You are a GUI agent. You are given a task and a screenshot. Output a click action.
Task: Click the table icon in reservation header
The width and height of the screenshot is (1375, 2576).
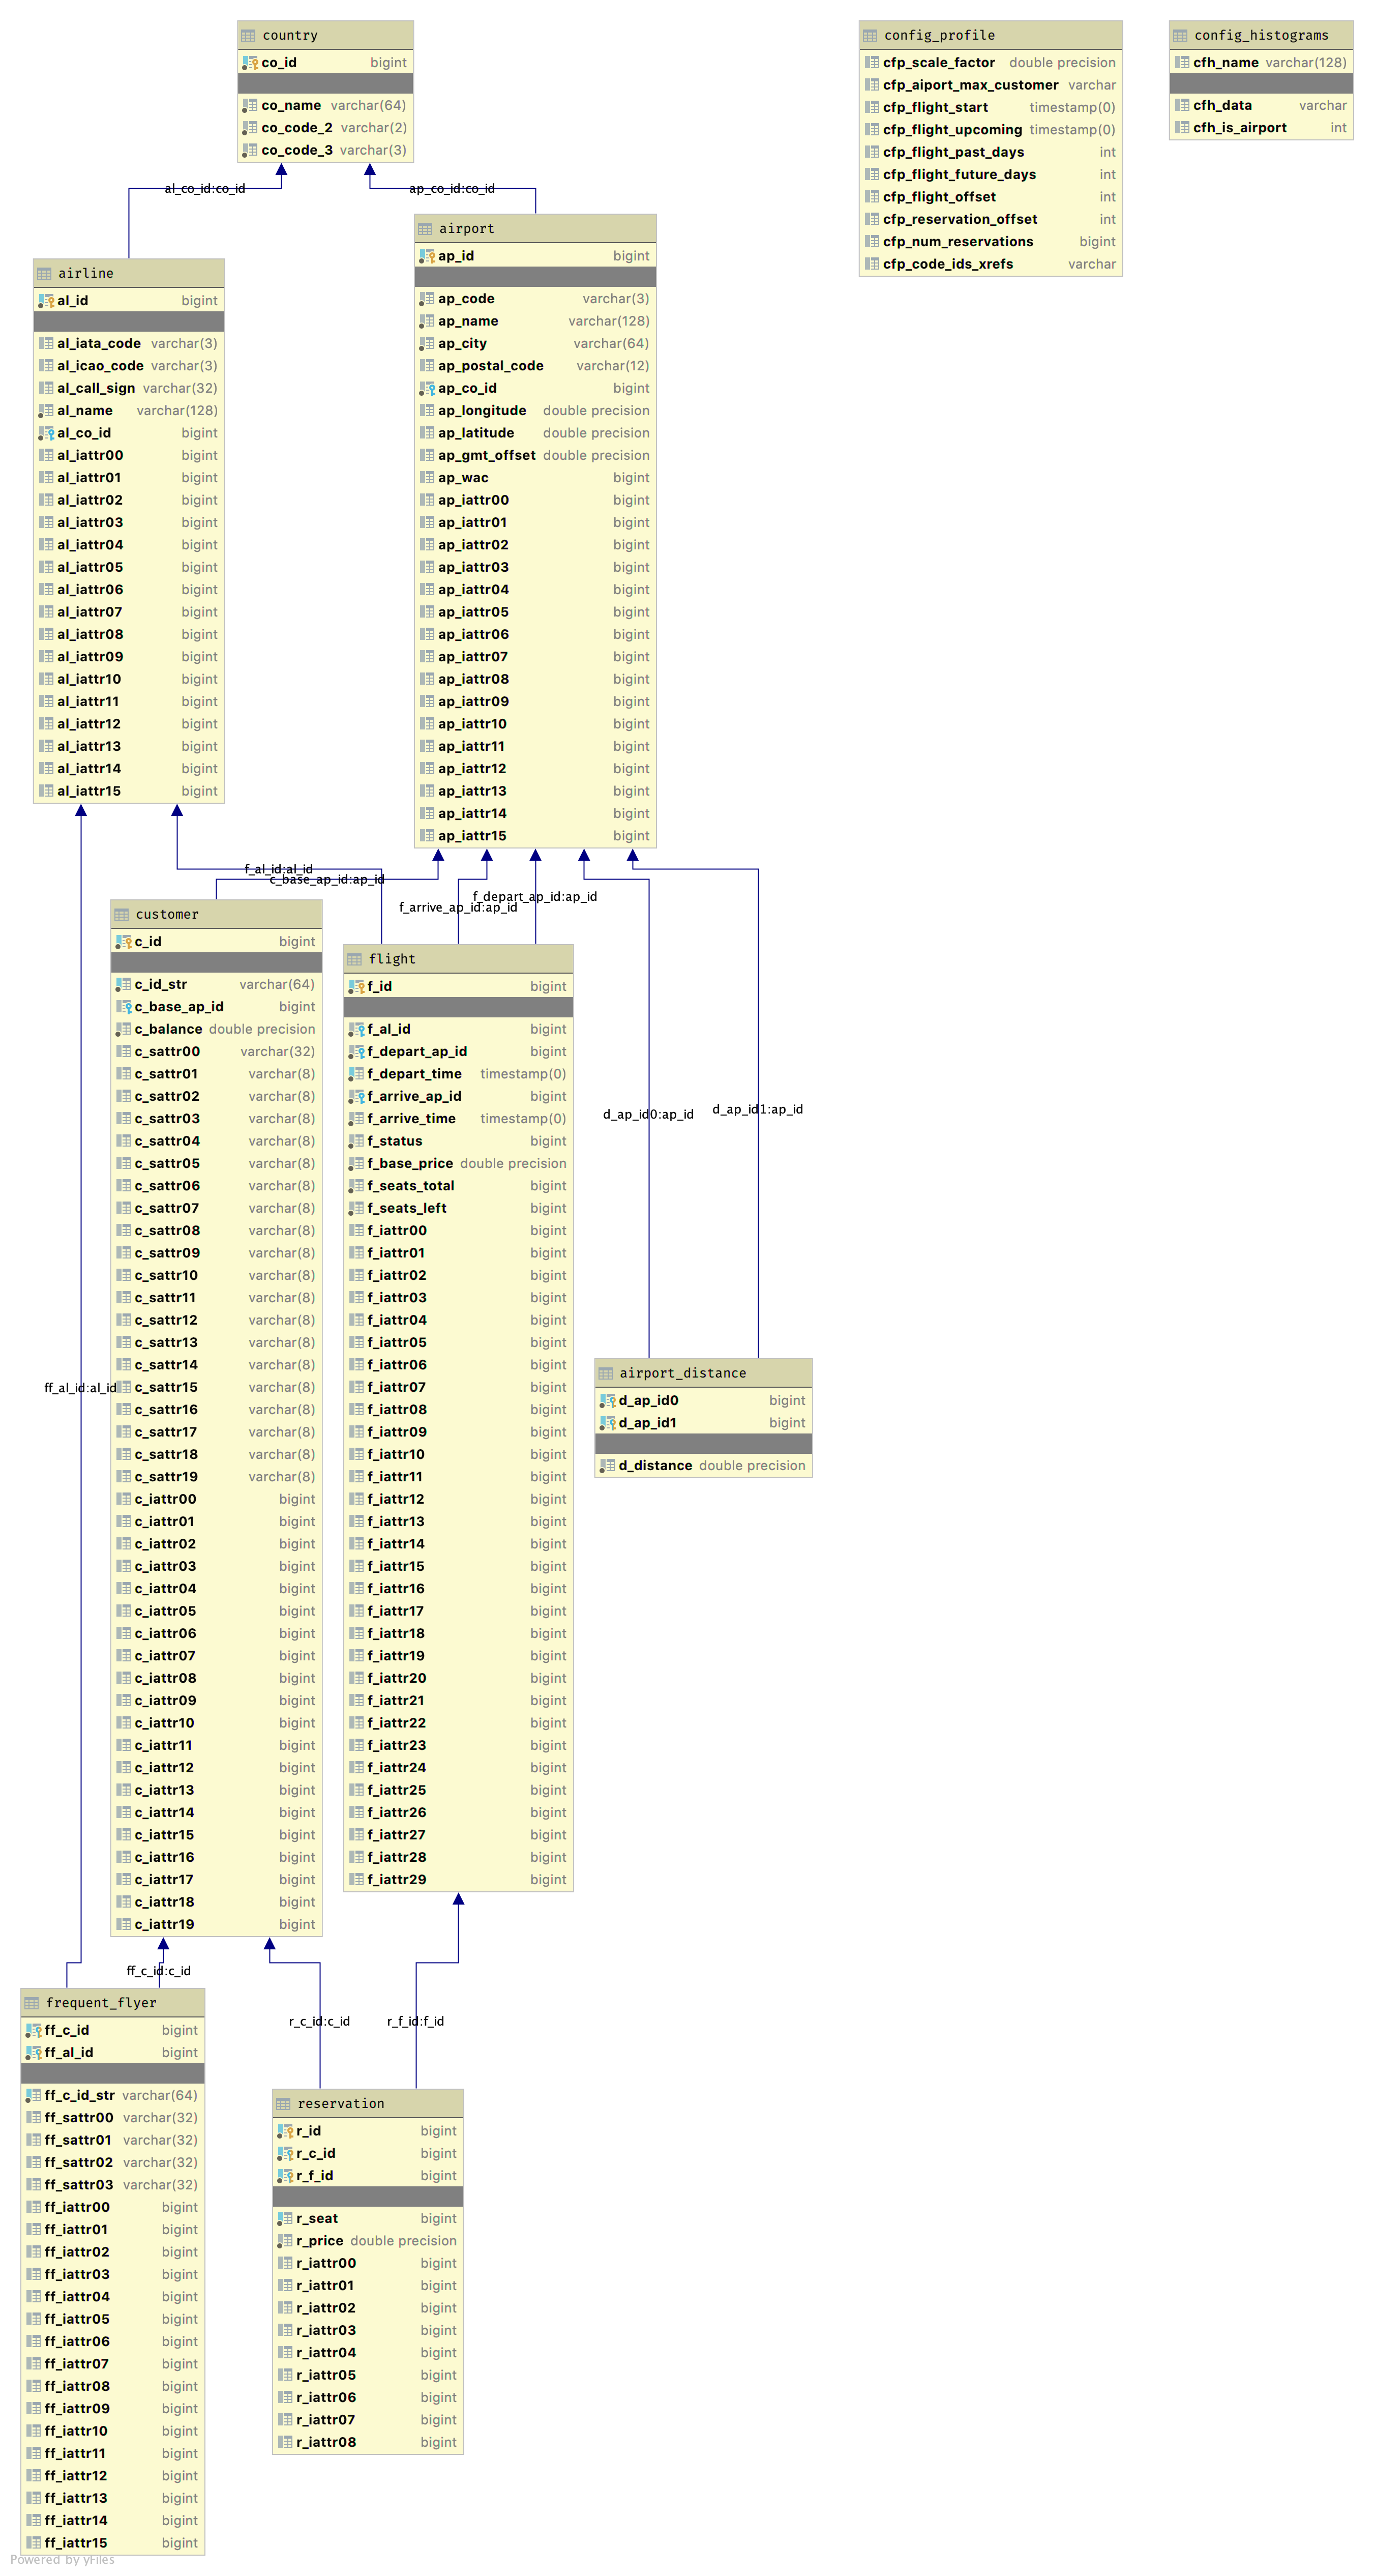[x=283, y=2104]
